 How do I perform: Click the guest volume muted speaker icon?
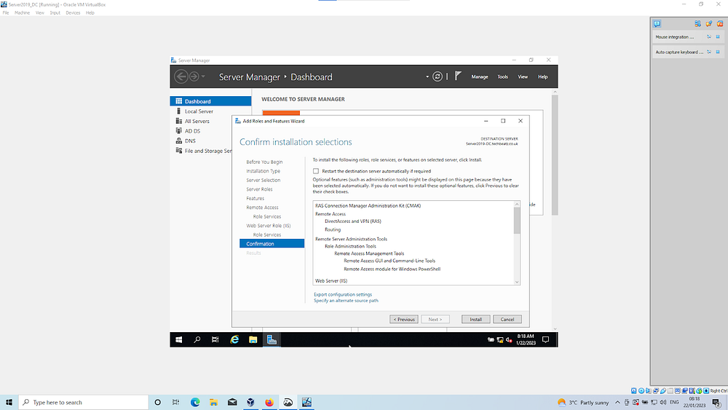click(509, 340)
